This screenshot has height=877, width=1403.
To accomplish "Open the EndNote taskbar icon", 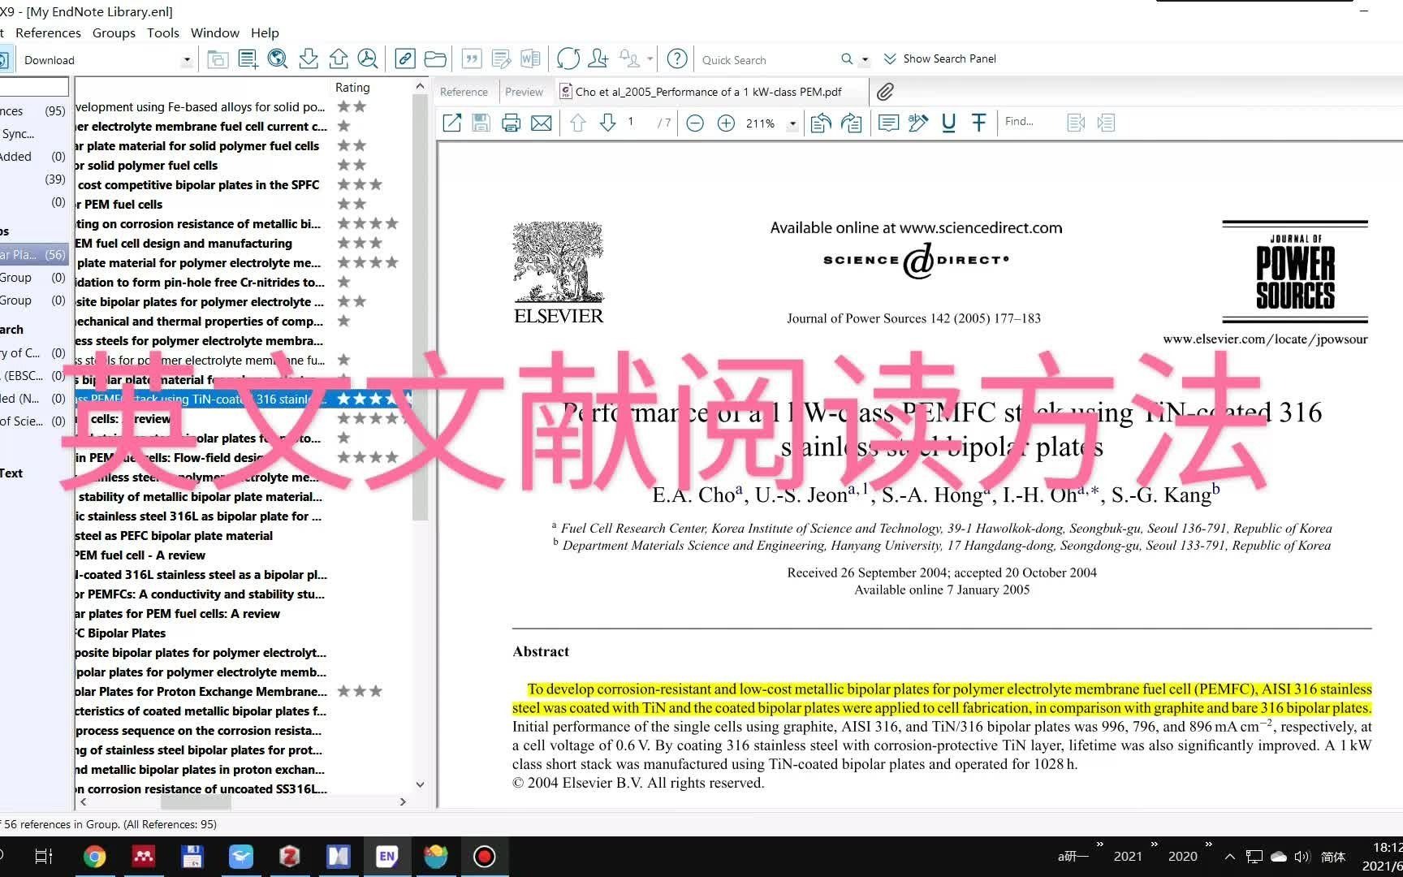I will (386, 857).
